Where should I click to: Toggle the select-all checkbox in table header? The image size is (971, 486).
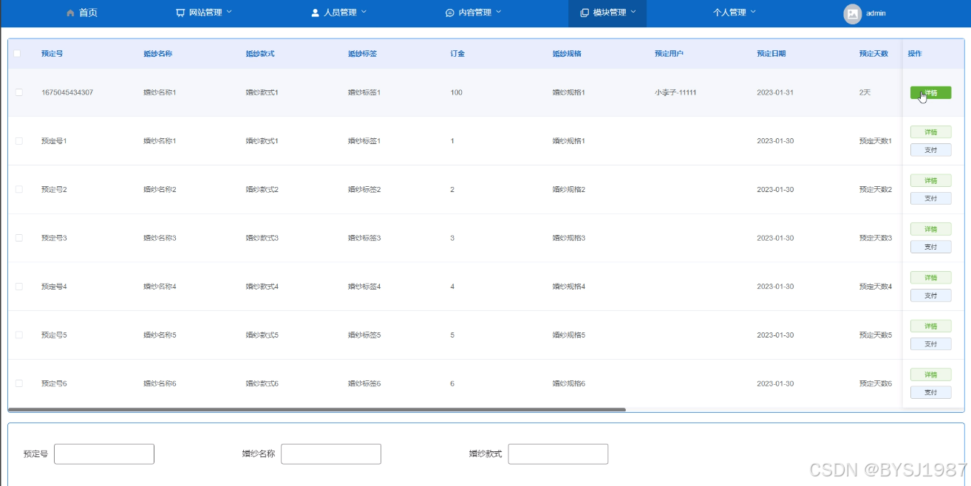[x=18, y=54]
